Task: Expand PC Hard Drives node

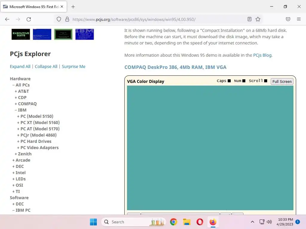Action: (34, 141)
